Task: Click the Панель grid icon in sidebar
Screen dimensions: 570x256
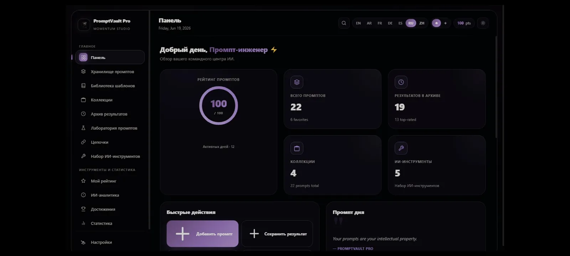Action: point(83,57)
